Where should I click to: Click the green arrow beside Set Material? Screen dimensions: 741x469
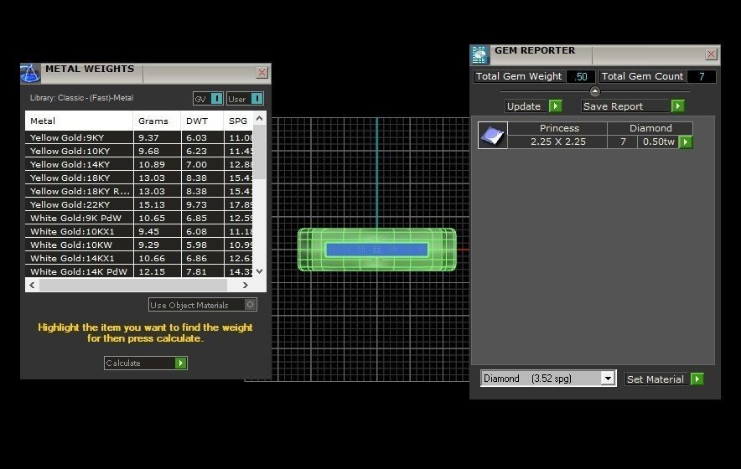coord(697,379)
